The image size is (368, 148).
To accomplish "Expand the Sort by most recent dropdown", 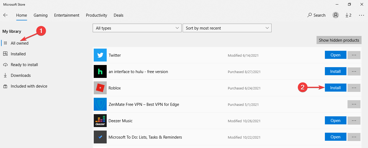I will pyautogui.click(x=227, y=28).
